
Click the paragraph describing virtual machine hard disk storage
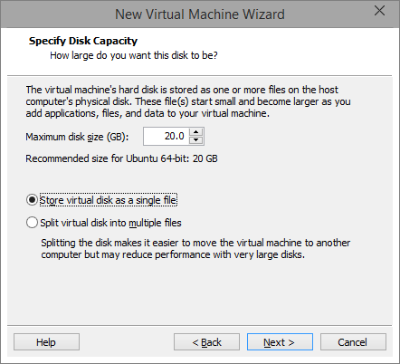[x=188, y=101]
